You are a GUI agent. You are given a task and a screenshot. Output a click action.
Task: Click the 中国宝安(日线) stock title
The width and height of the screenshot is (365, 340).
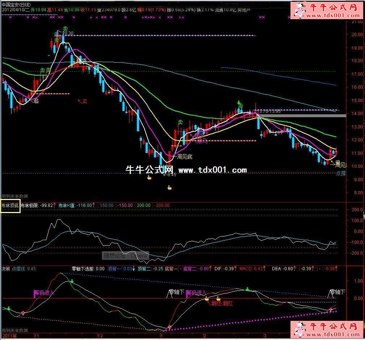[16, 4]
